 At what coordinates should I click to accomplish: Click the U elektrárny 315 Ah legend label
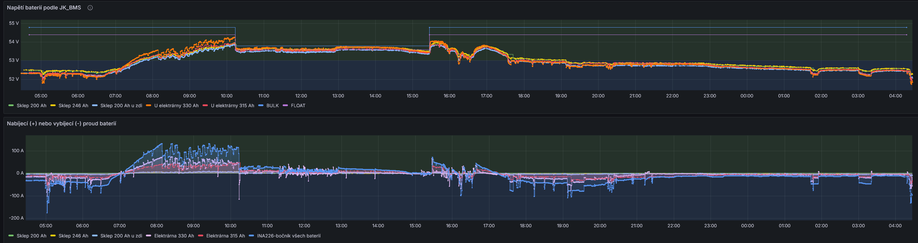pos(232,106)
